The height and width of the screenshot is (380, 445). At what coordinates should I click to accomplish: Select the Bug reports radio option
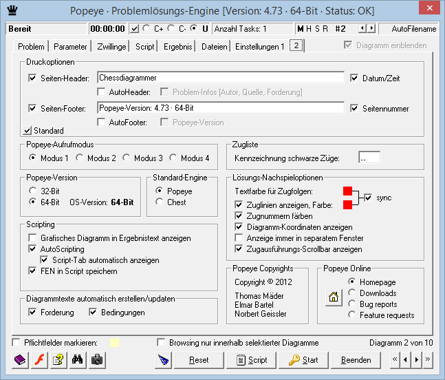(352, 304)
